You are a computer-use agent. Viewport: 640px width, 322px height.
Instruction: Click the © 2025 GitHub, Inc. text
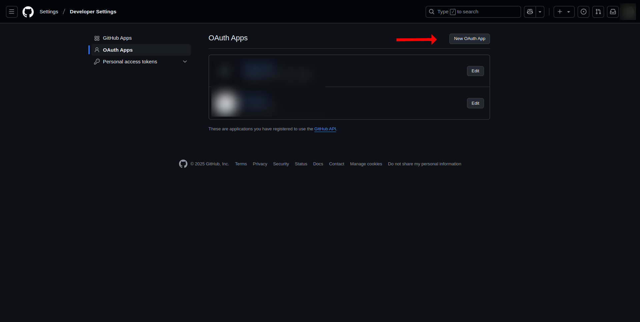point(210,164)
